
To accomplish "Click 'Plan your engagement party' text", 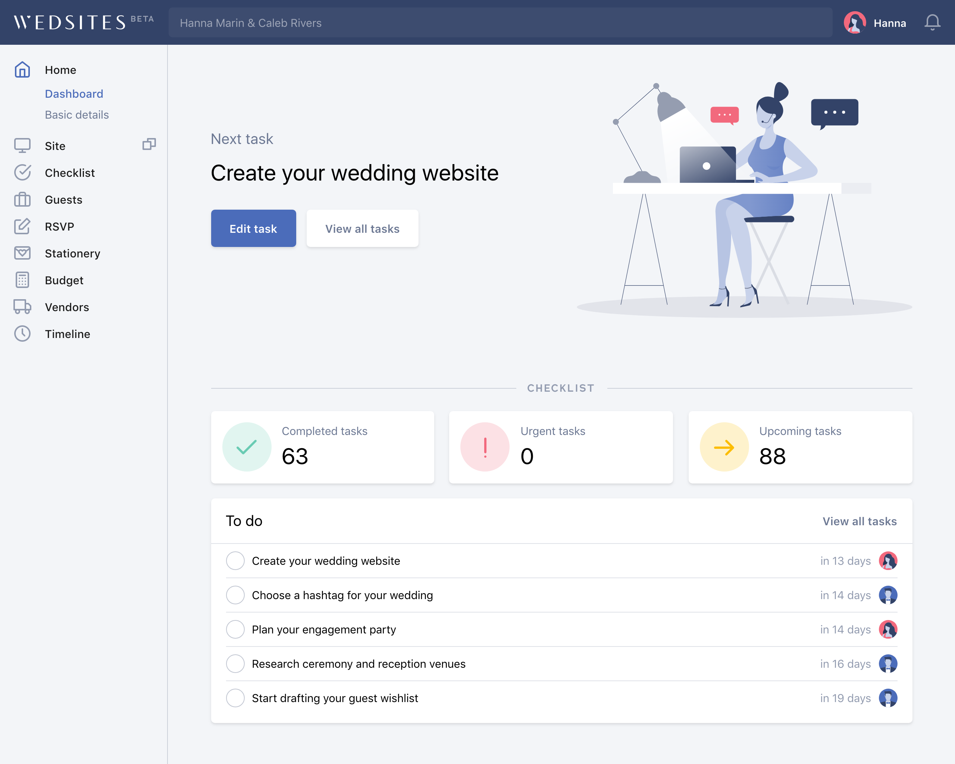I will (324, 629).
